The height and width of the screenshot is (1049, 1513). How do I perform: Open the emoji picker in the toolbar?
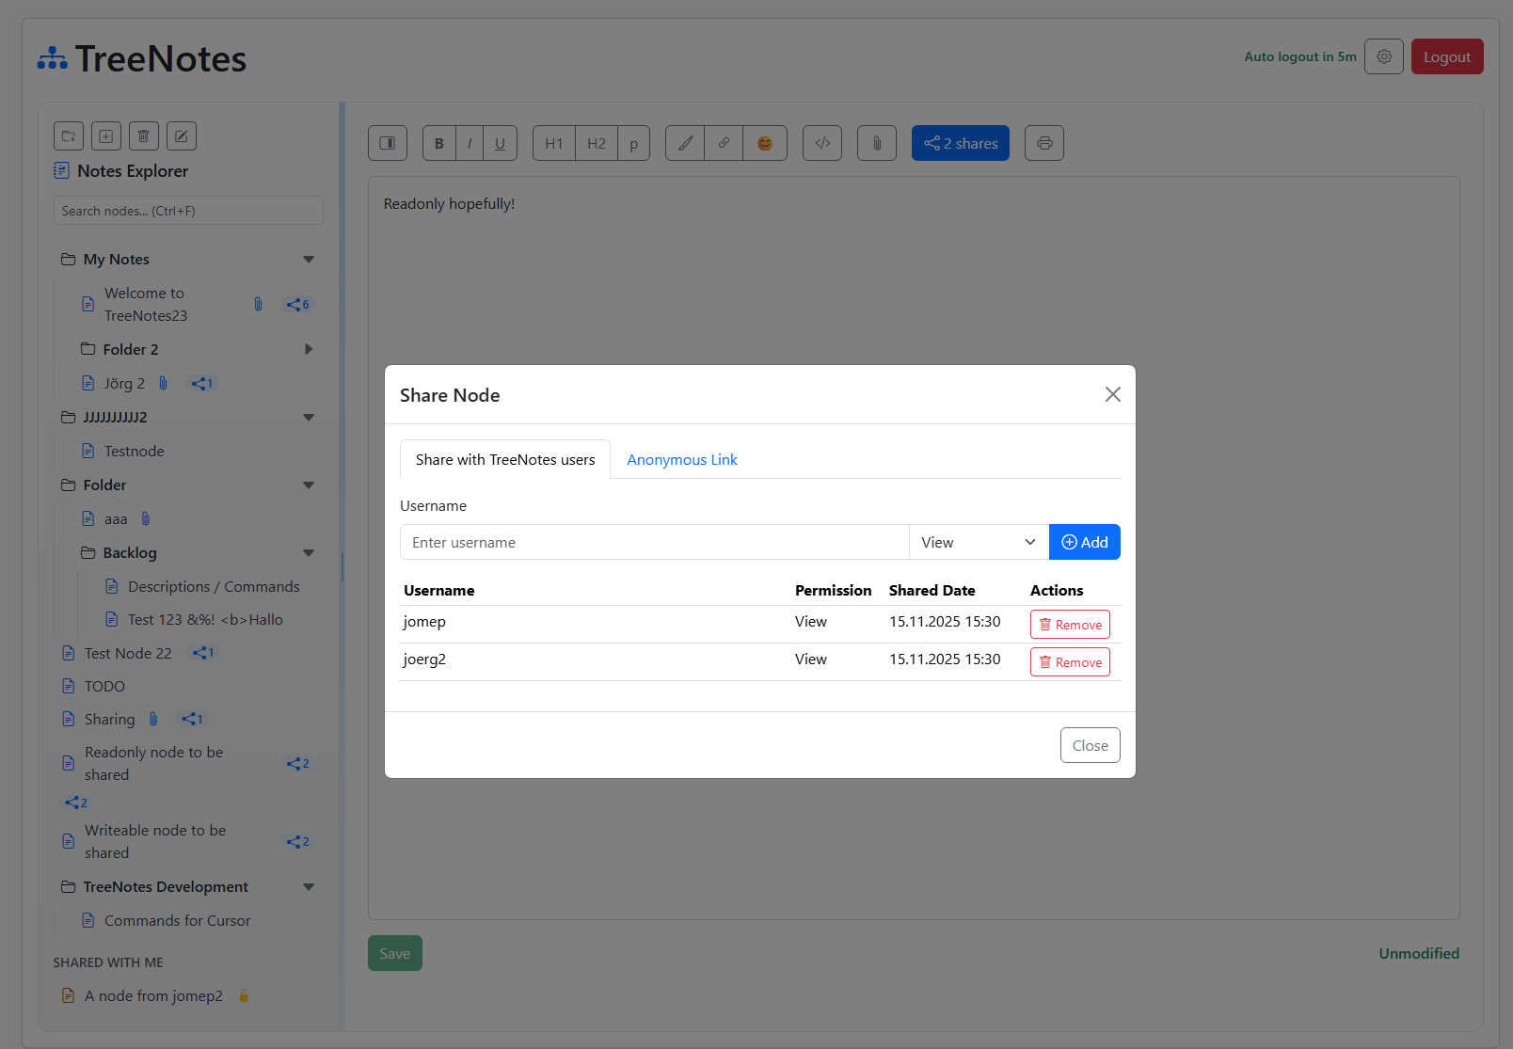pyautogui.click(x=765, y=142)
